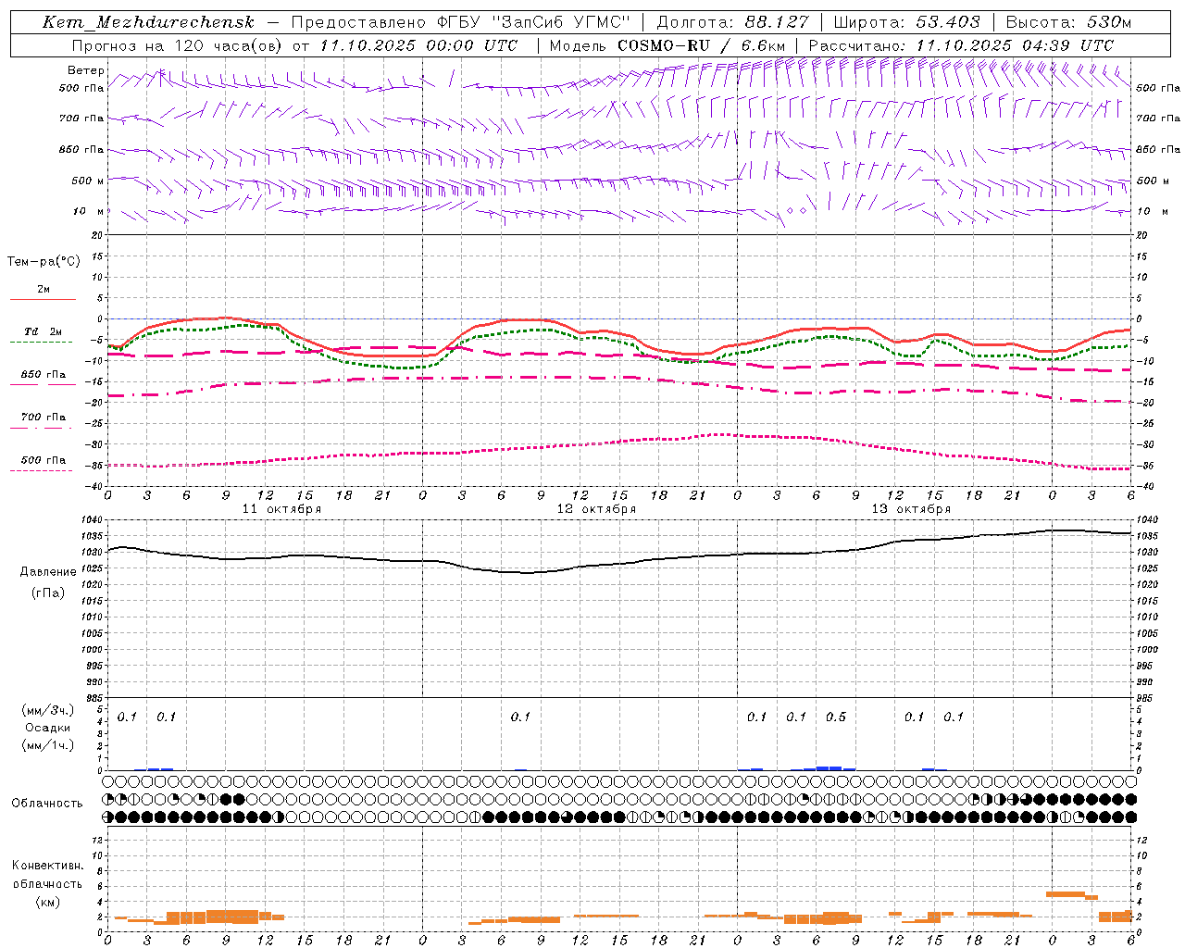Click the '(км)' convective cloud unit label
The width and height of the screenshot is (1185, 948).
pyautogui.click(x=48, y=902)
